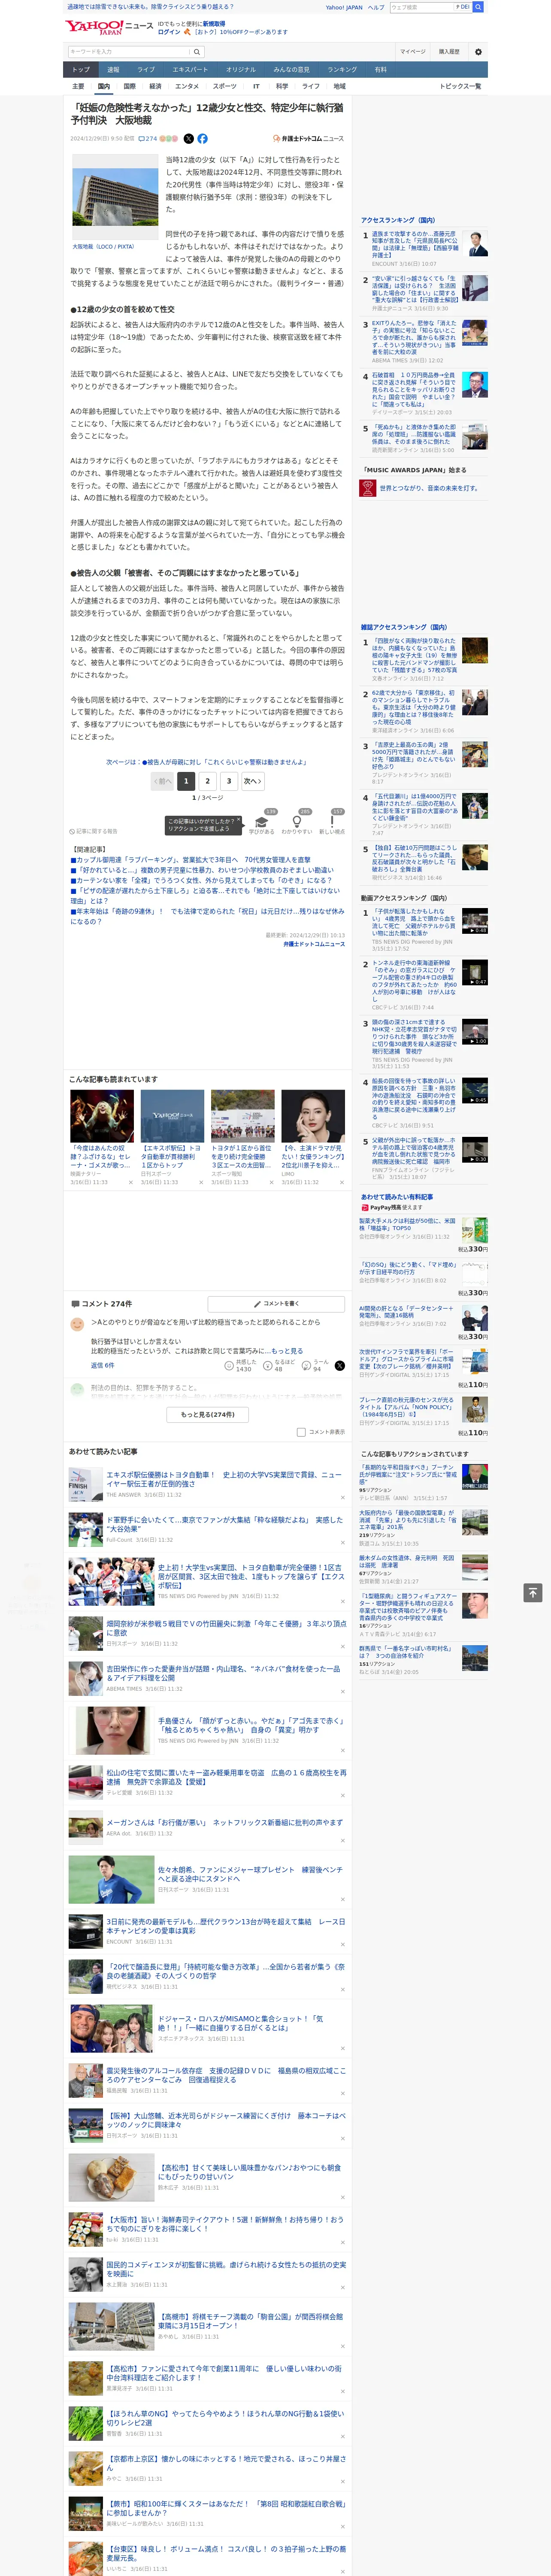Select the ライブ tab in dark navigation

point(146,69)
